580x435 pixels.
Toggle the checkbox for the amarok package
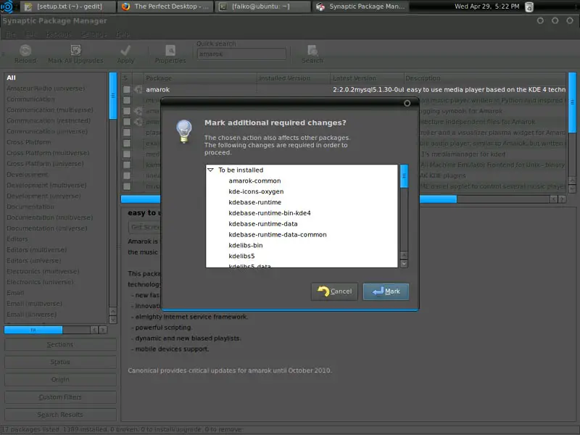point(127,89)
